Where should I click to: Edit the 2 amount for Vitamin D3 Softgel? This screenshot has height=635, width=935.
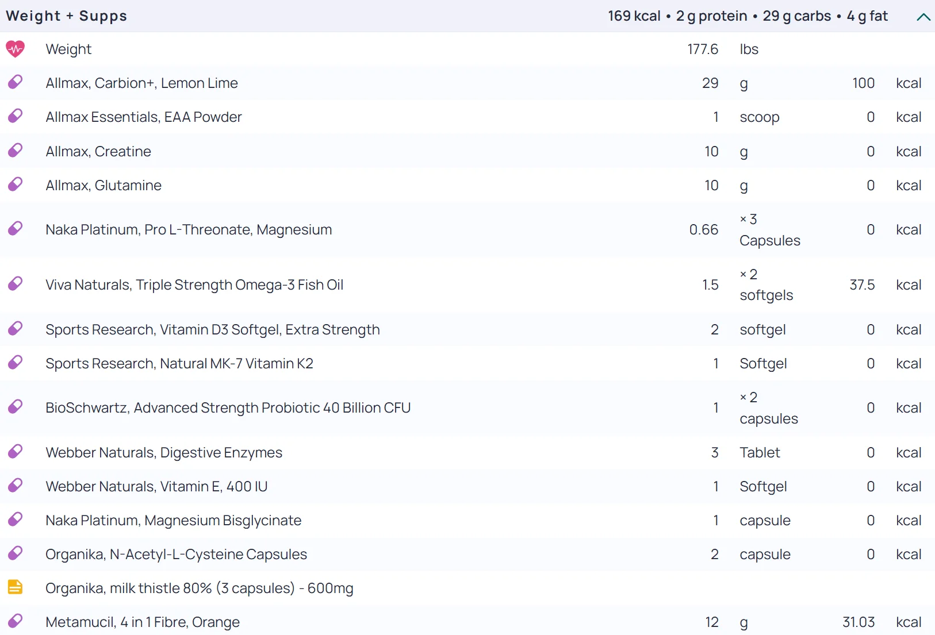(715, 330)
